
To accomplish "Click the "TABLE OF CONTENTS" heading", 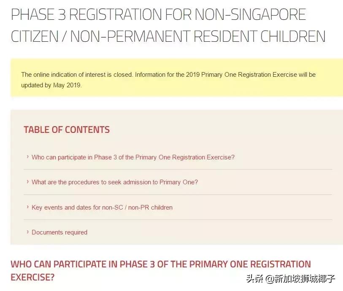I will tap(67, 130).
